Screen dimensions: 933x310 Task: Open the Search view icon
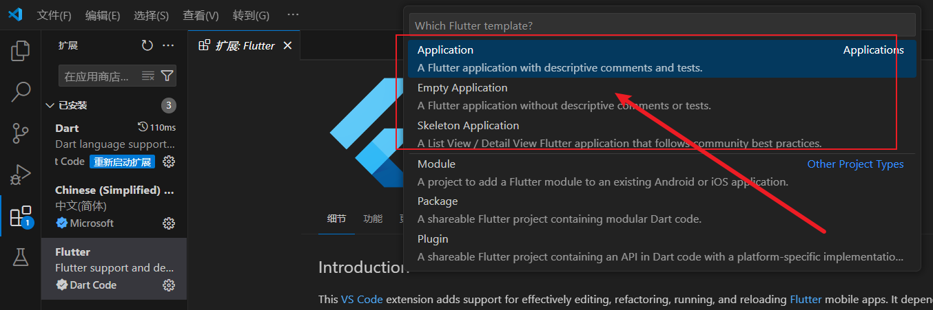click(x=21, y=91)
